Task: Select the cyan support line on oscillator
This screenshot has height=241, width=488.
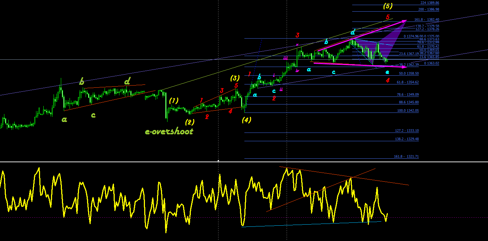Action: point(311,224)
